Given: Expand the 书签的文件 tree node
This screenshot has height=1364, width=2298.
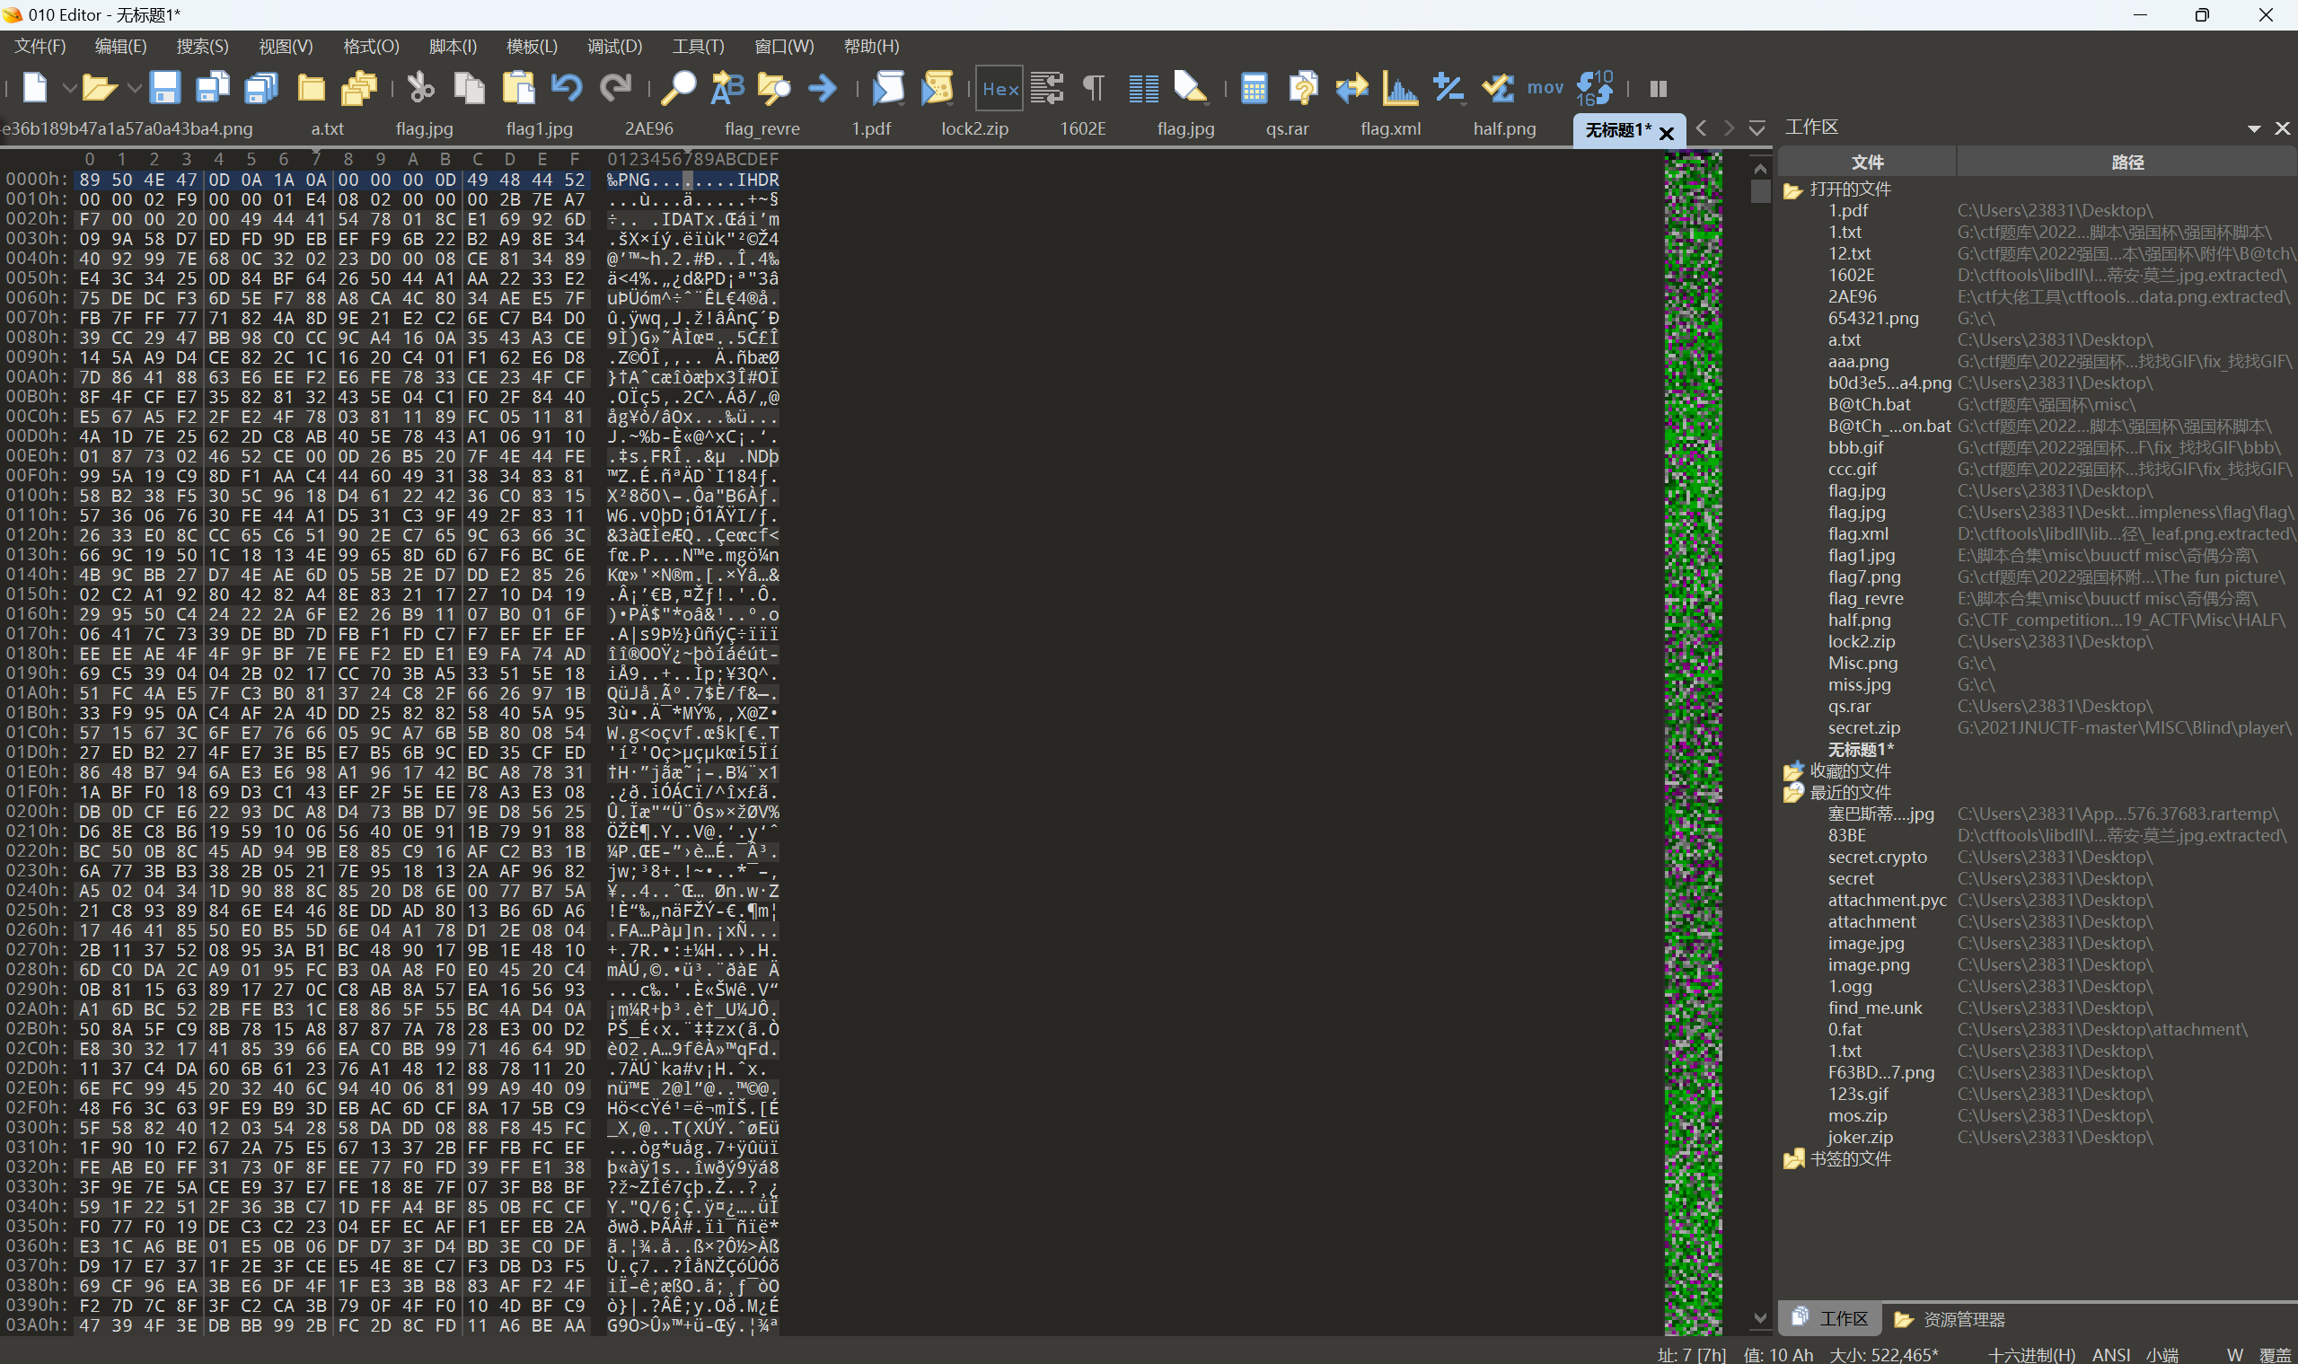Looking at the screenshot, I should (1792, 1159).
